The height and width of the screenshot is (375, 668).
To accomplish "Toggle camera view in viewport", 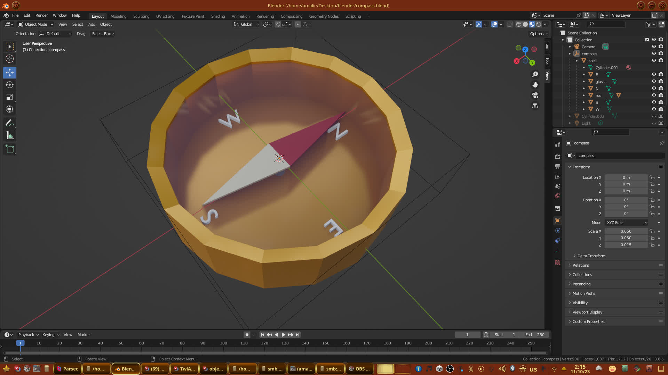I will click(535, 95).
